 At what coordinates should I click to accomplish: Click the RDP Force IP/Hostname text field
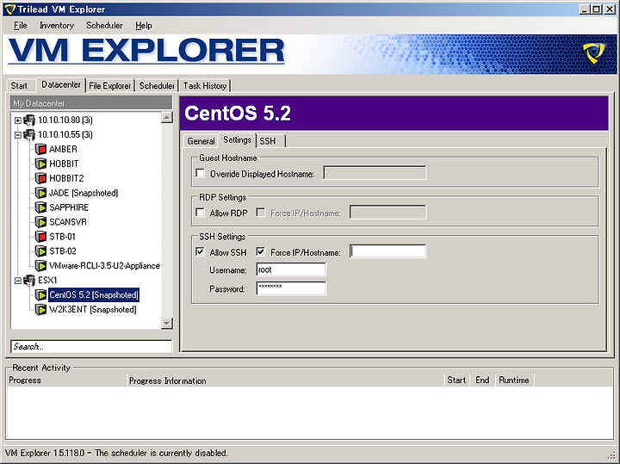click(x=387, y=213)
